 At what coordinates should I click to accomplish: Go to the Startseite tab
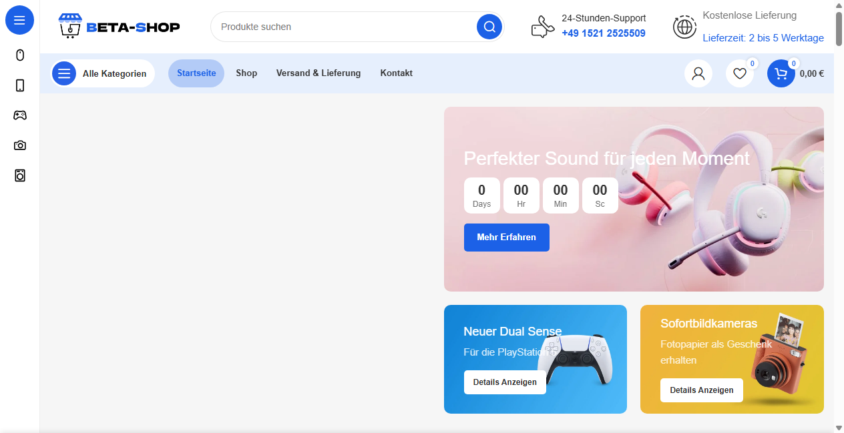click(196, 73)
